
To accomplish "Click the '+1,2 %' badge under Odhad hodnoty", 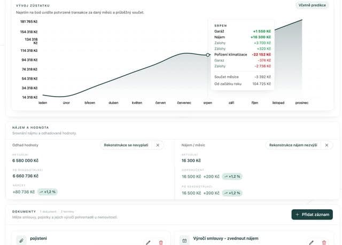I will click(x=48, y=192).
